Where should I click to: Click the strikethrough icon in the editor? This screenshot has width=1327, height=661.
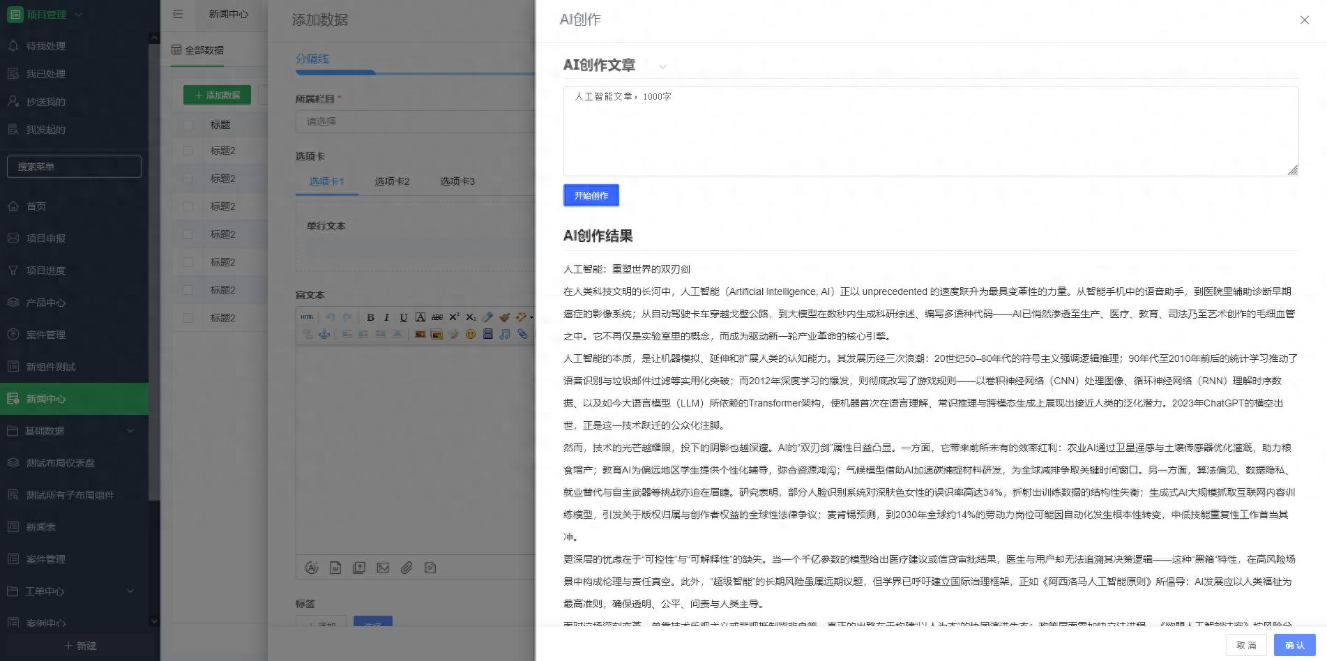click(437, 317)
